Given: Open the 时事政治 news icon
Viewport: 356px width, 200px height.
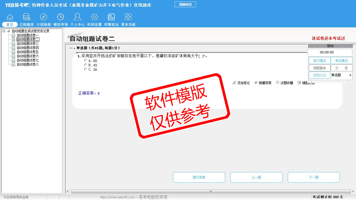Looking at the screenshot, I should tap(111, 17).
